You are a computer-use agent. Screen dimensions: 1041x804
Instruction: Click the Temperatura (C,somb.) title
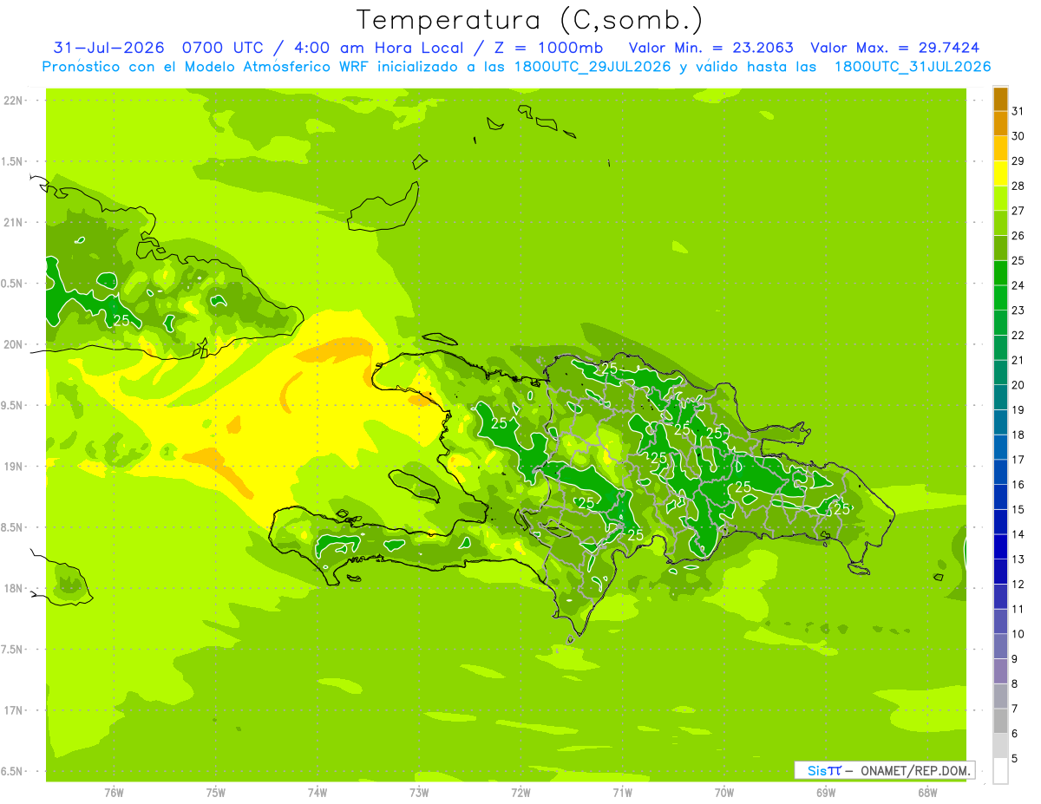529,20
